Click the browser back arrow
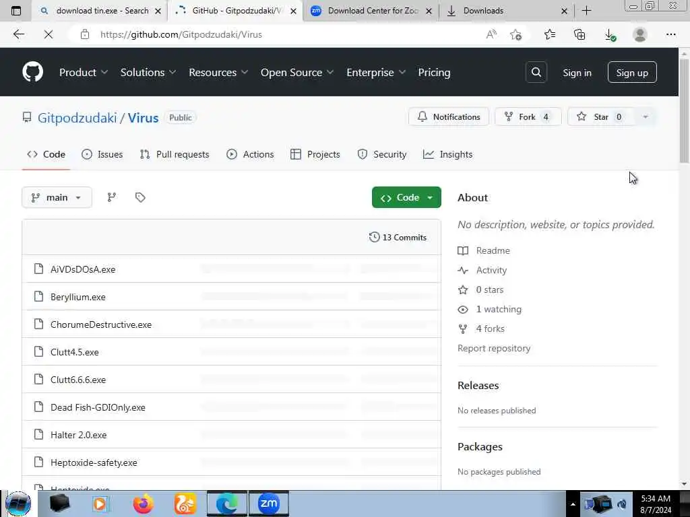 coord(18,34)
